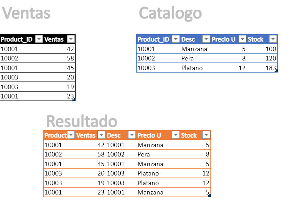The height and width of the screenshot is (200, 294).
Task: Open the Stock filter in the Resultado table
Action: click(x=206, y=135)
